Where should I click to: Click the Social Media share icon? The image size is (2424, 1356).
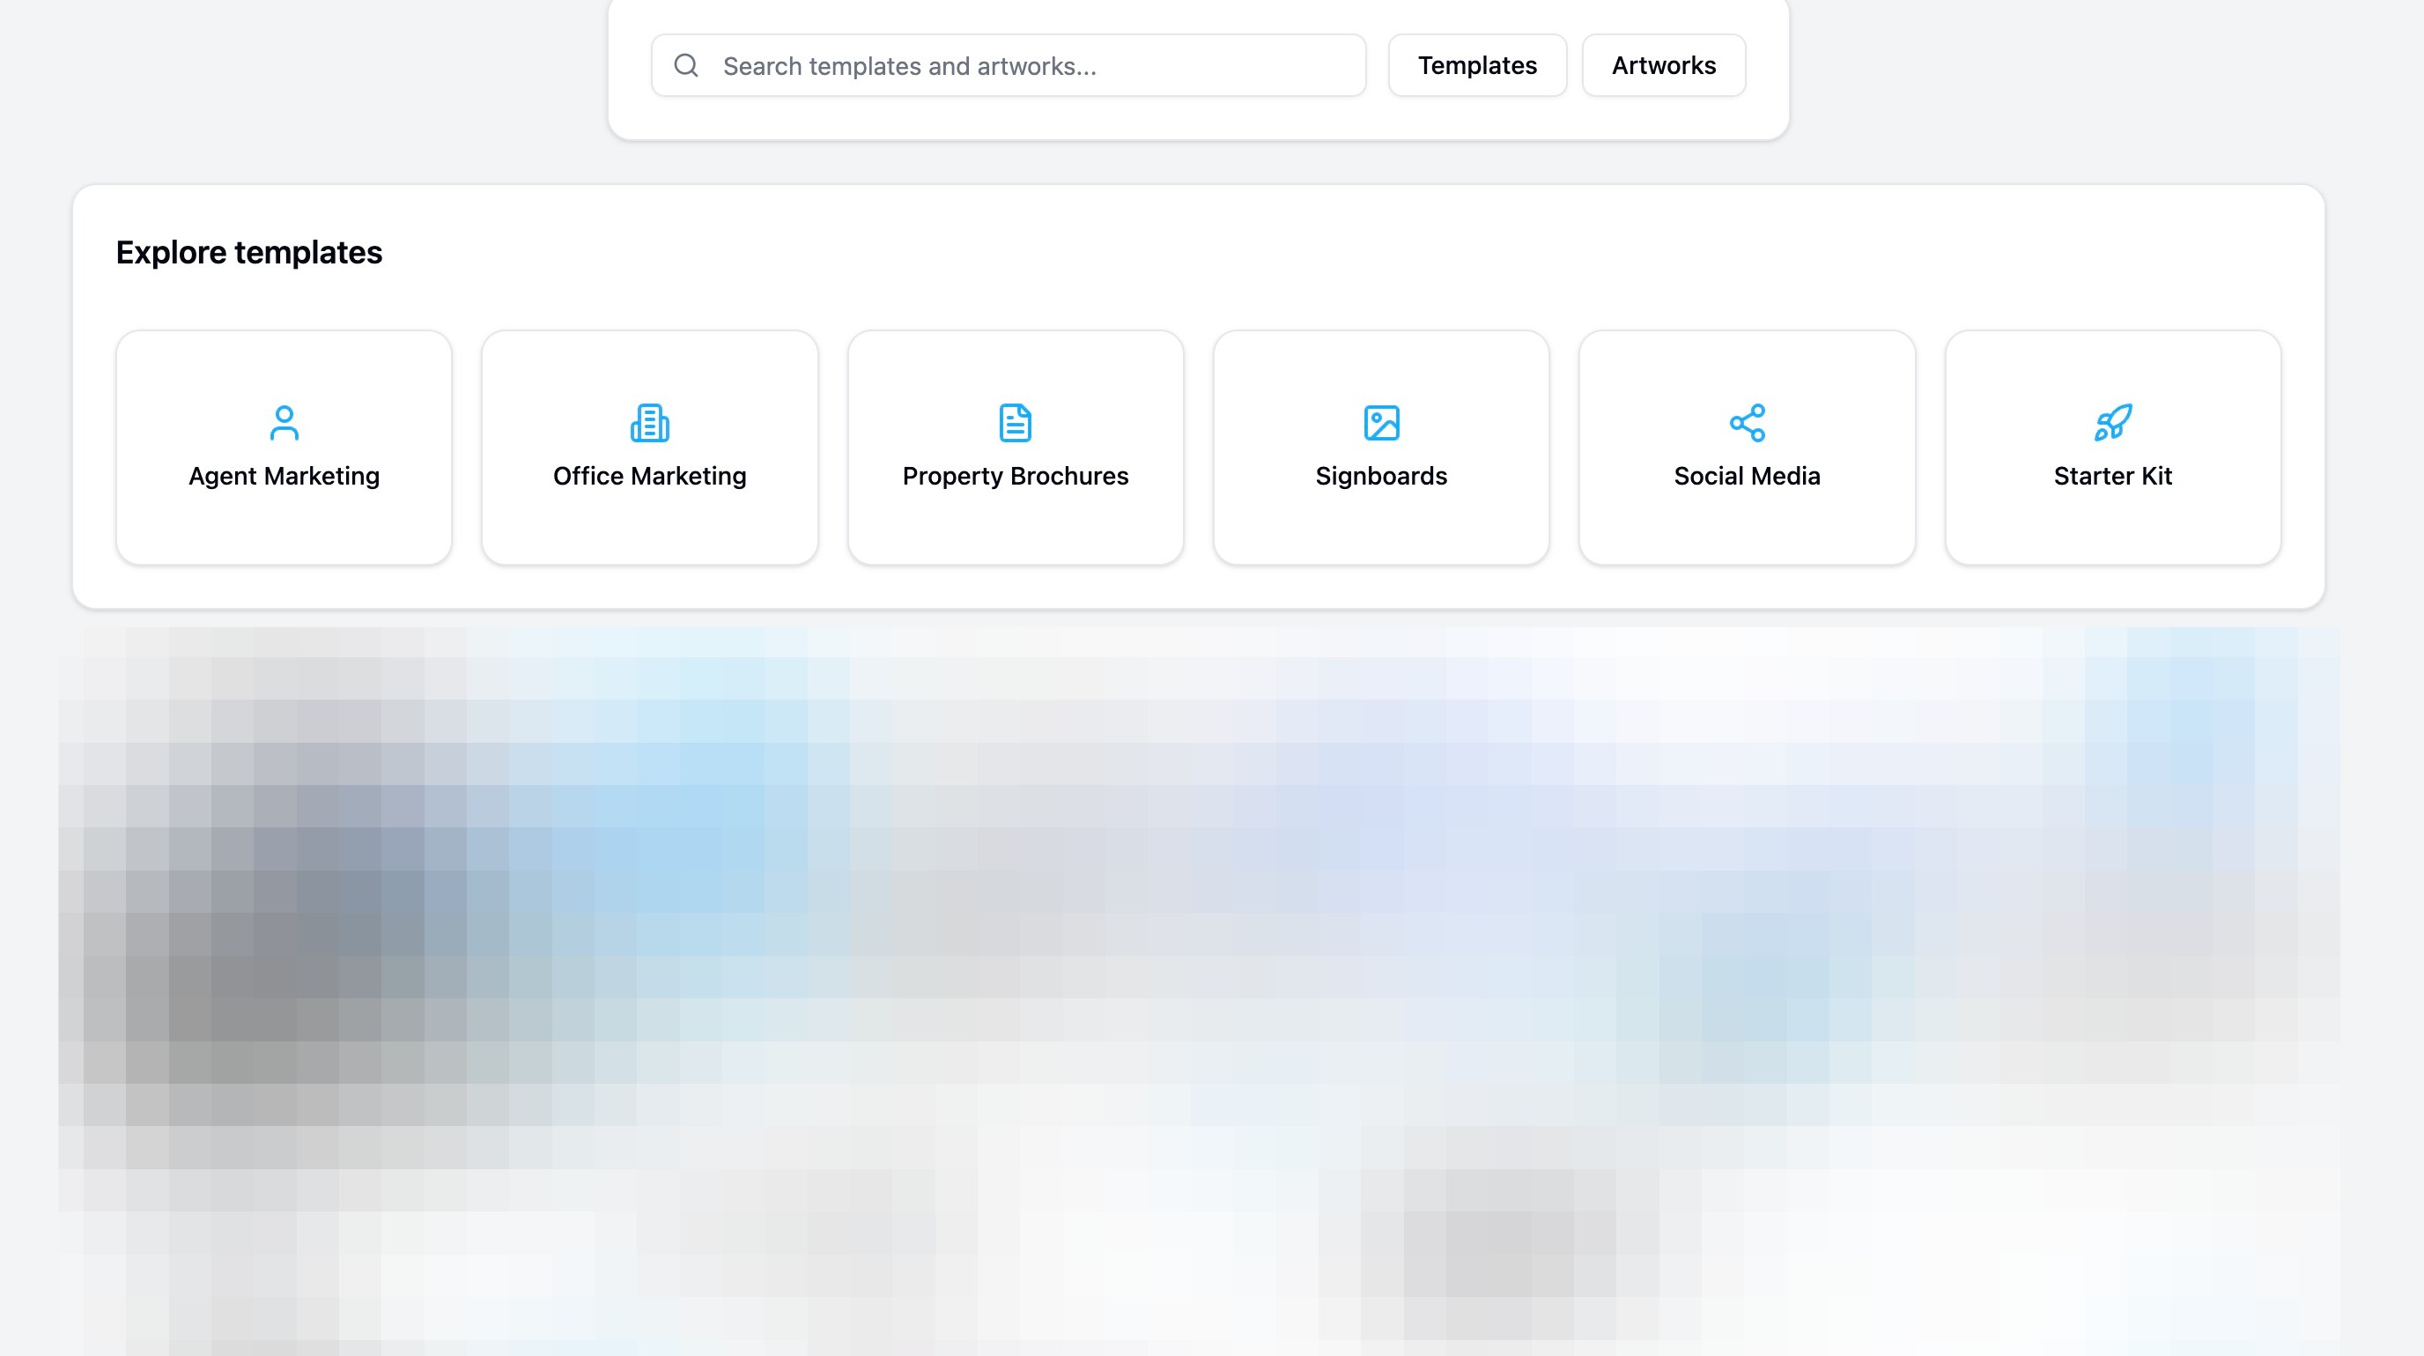pos(1748,423)
